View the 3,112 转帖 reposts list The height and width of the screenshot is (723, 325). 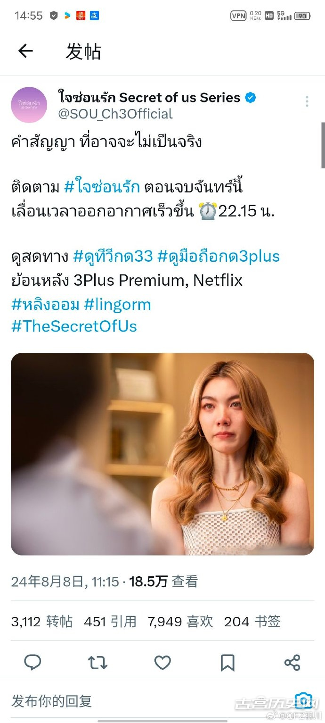pos(42,622)
